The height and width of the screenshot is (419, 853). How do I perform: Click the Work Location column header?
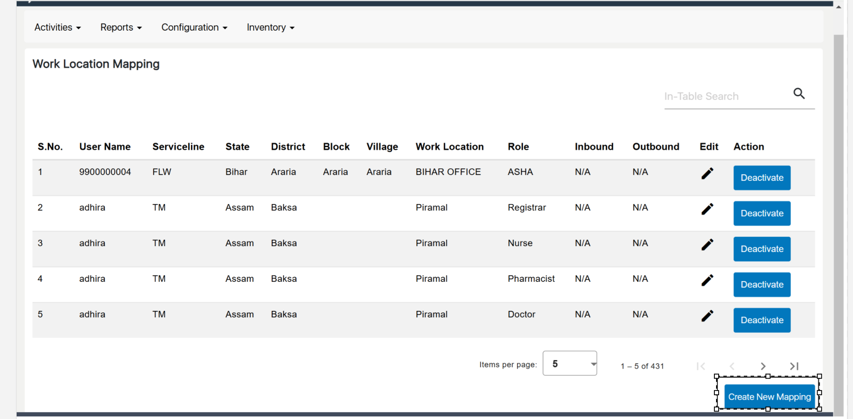[x=450, y=146]
